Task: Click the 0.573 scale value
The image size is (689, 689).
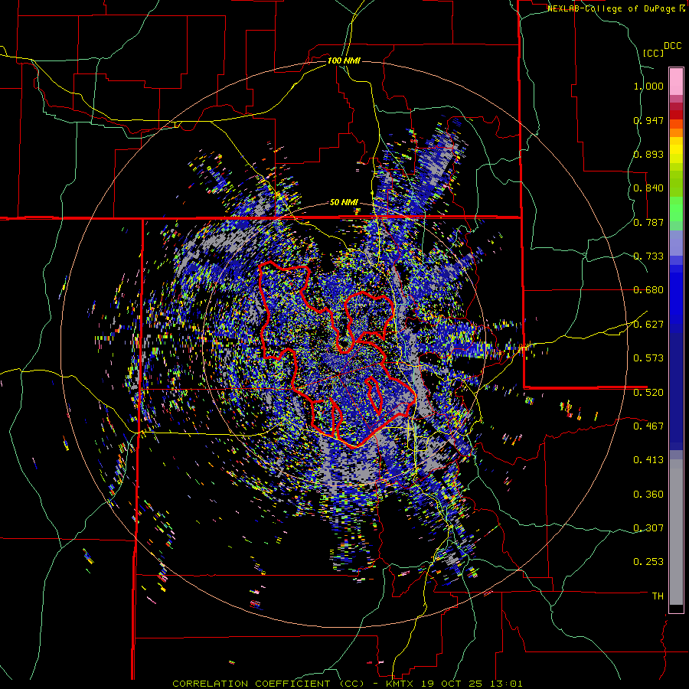Action: pos(648,358)
